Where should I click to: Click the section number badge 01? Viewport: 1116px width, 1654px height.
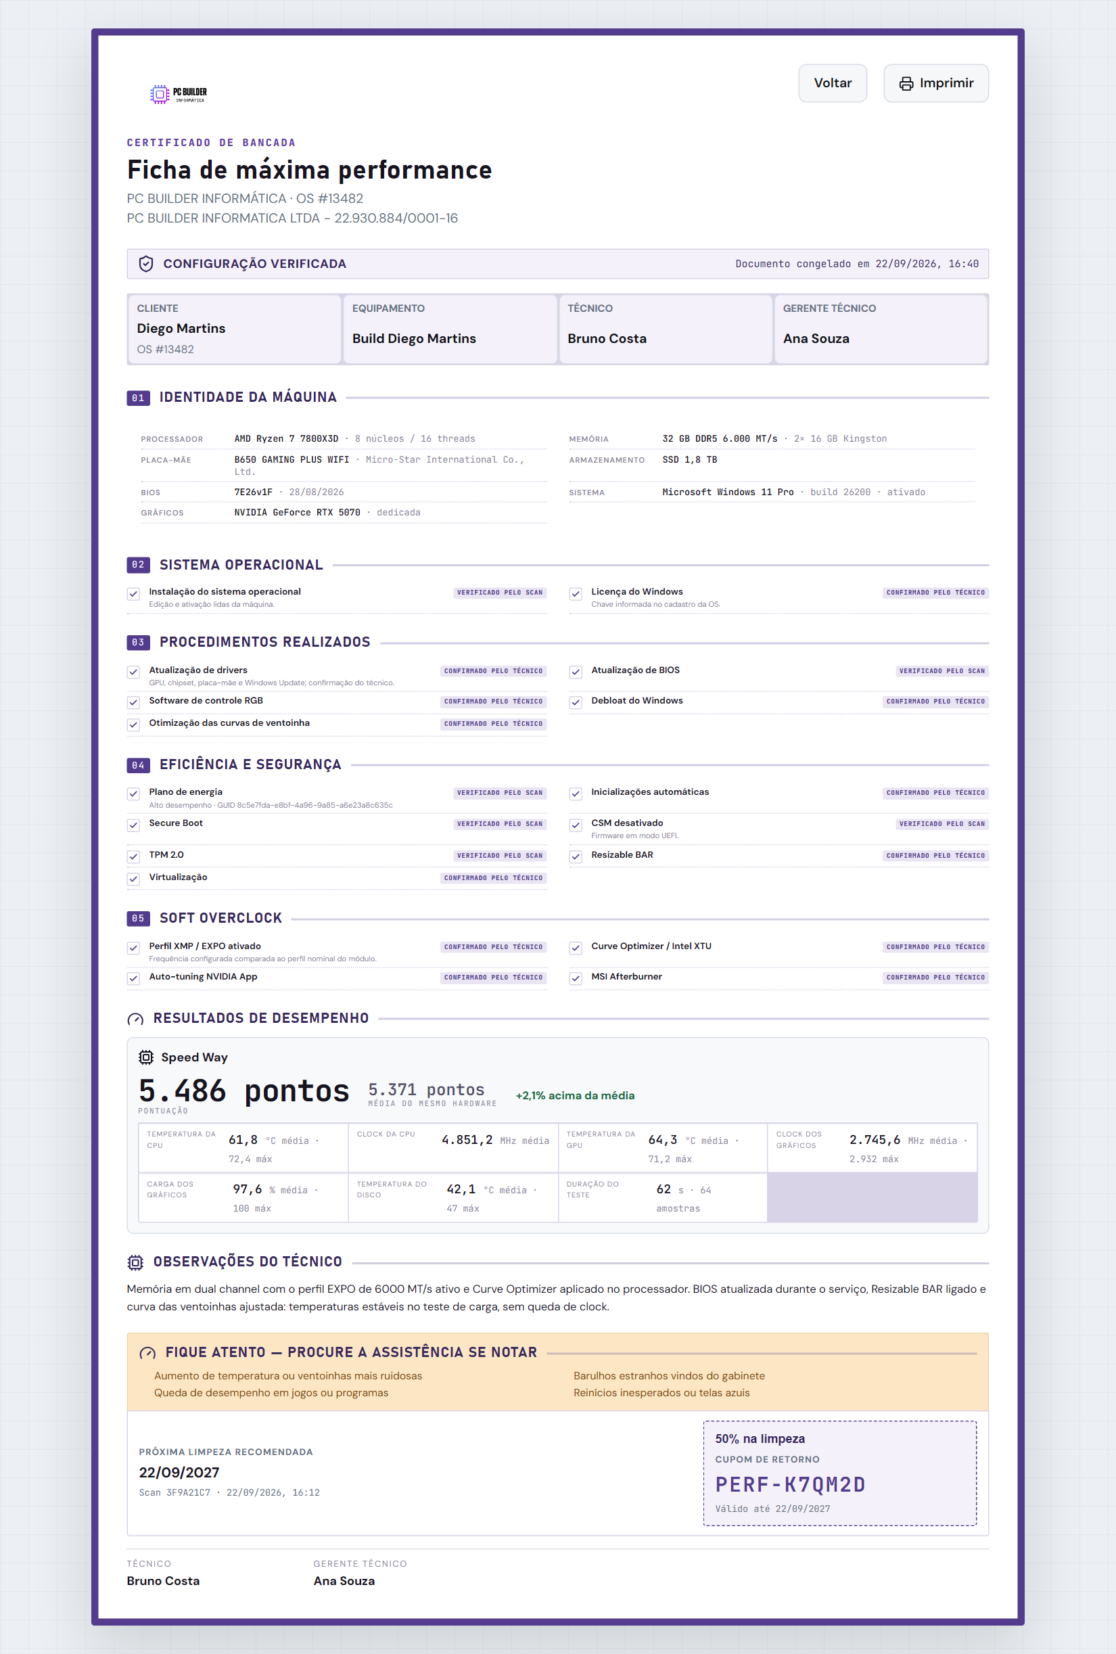click(138, 398)
